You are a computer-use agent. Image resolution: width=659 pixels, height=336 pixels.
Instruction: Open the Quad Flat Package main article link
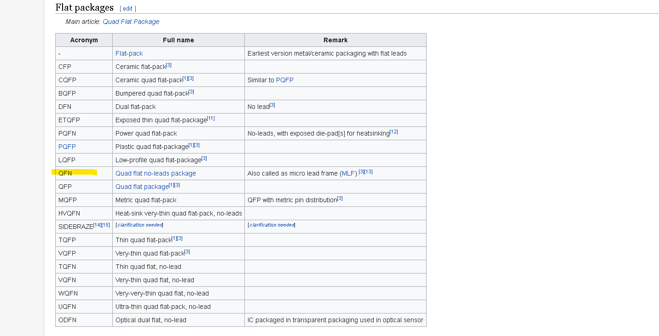click(131, 22)
